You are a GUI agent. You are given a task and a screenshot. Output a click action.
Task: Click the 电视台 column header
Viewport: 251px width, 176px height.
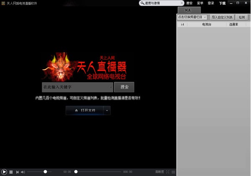(207, 25)
